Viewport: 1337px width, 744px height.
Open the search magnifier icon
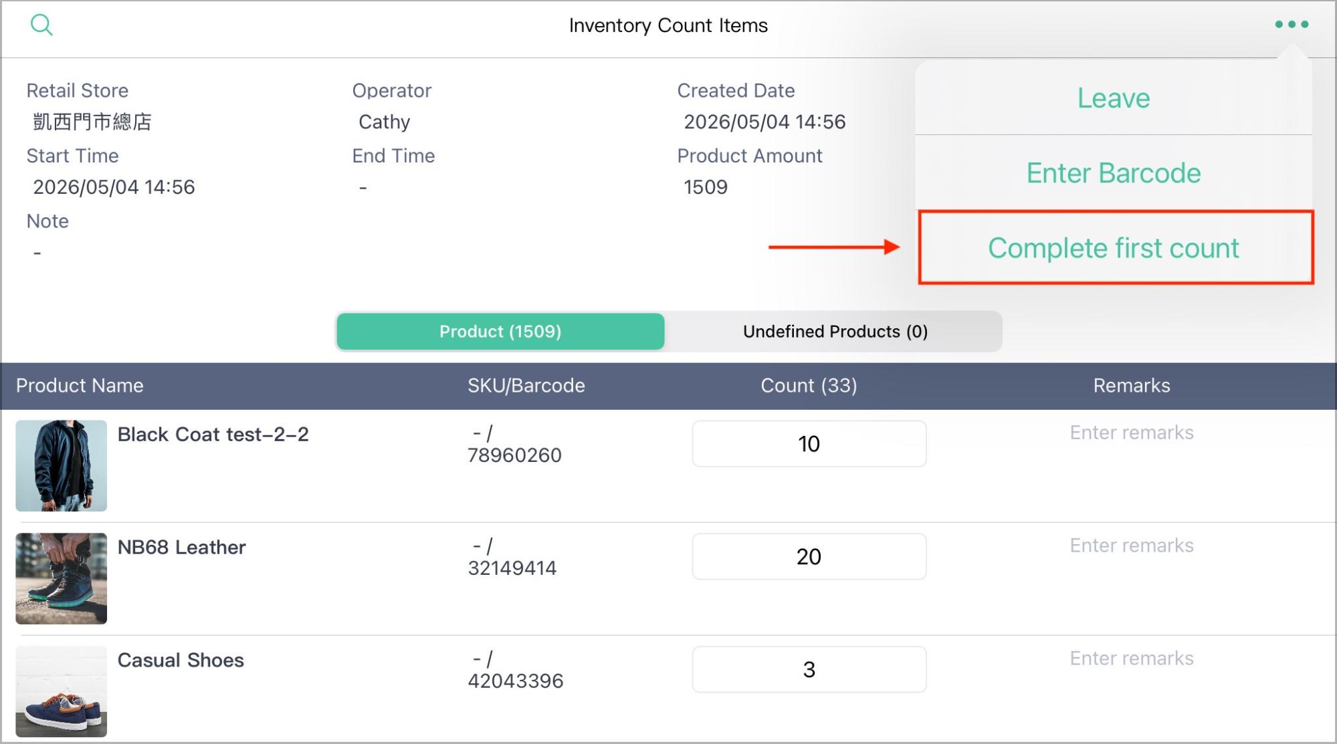(x=41, y=25)
